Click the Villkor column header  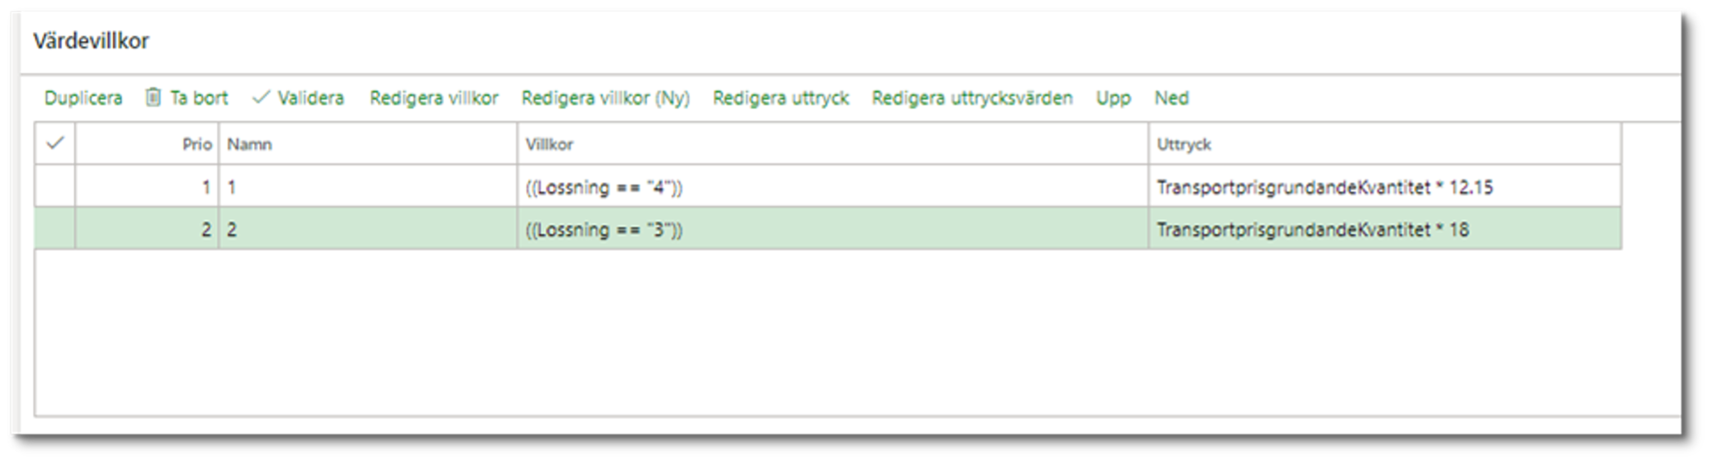pyautogui.click(x=833, y=144)
